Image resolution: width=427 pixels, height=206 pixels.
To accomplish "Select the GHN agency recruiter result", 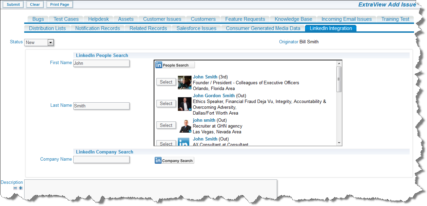I will click(166, 125).
